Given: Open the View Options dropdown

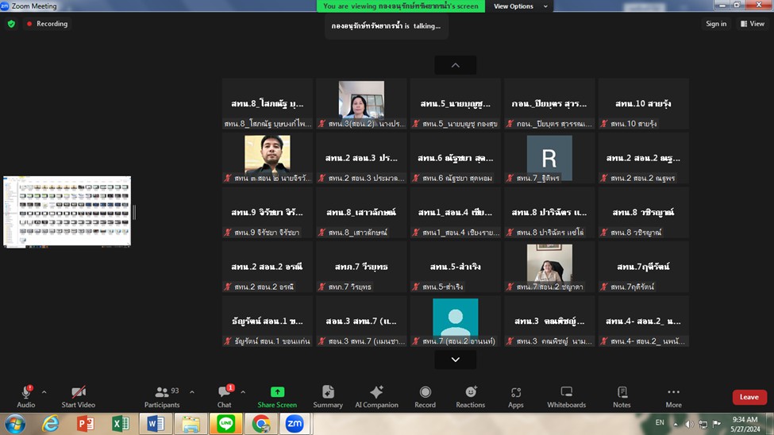Looking at the screenshot, I should pos(520,6).
